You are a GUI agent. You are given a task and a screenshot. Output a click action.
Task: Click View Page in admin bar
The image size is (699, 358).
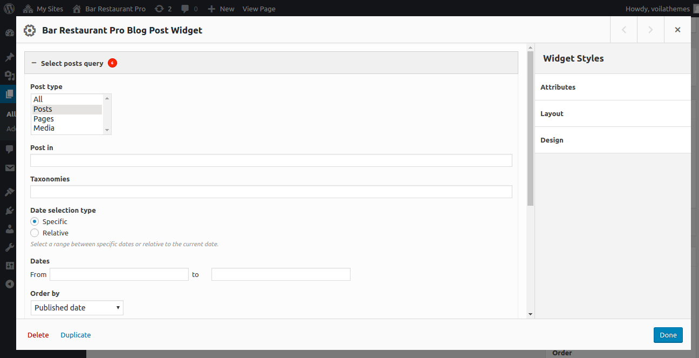click(259, 9)
